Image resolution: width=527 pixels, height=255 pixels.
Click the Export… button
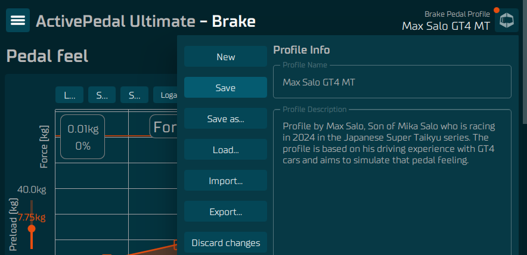tap(225, 212)
